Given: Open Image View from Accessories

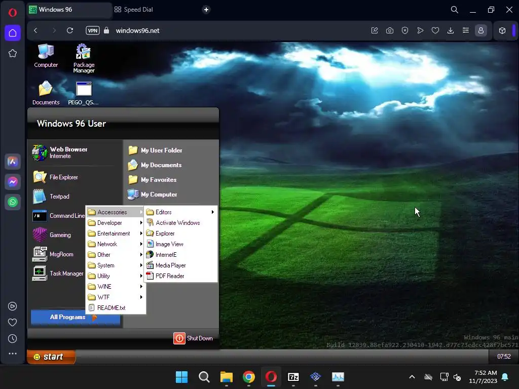Looking at the screenshot, I should (x=180, y=244).
